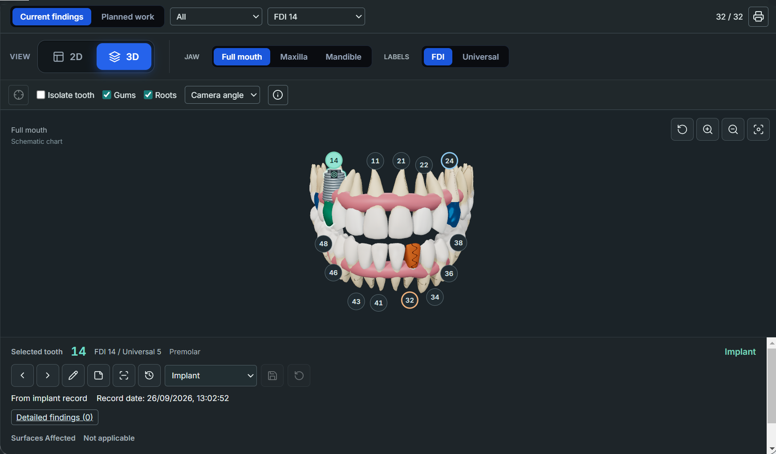Switch to the Current findings tab
The image size is (776, 454).
click(x=52, y=17)
